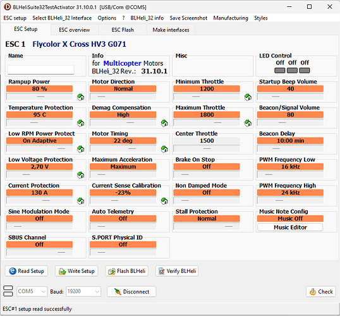Restore Low Voltage Protection default via house icon
Screen dimensions: 340x316
click(81, 175)
